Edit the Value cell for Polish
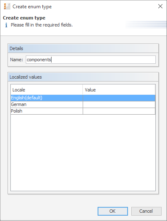 click(119, 111)
